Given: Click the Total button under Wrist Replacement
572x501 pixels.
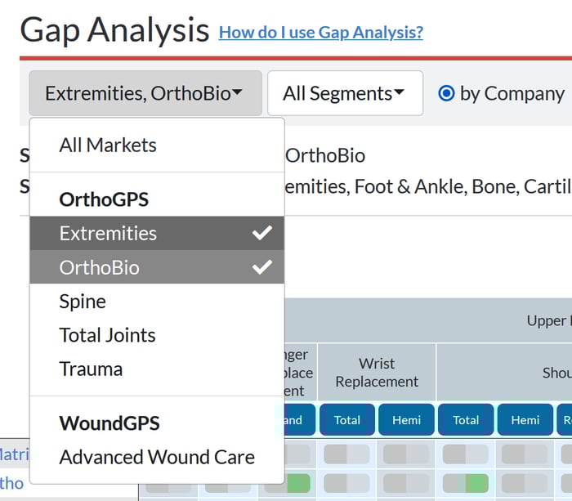Looking at the screenshot, I should pyautogui.click(x=347, y=419).
